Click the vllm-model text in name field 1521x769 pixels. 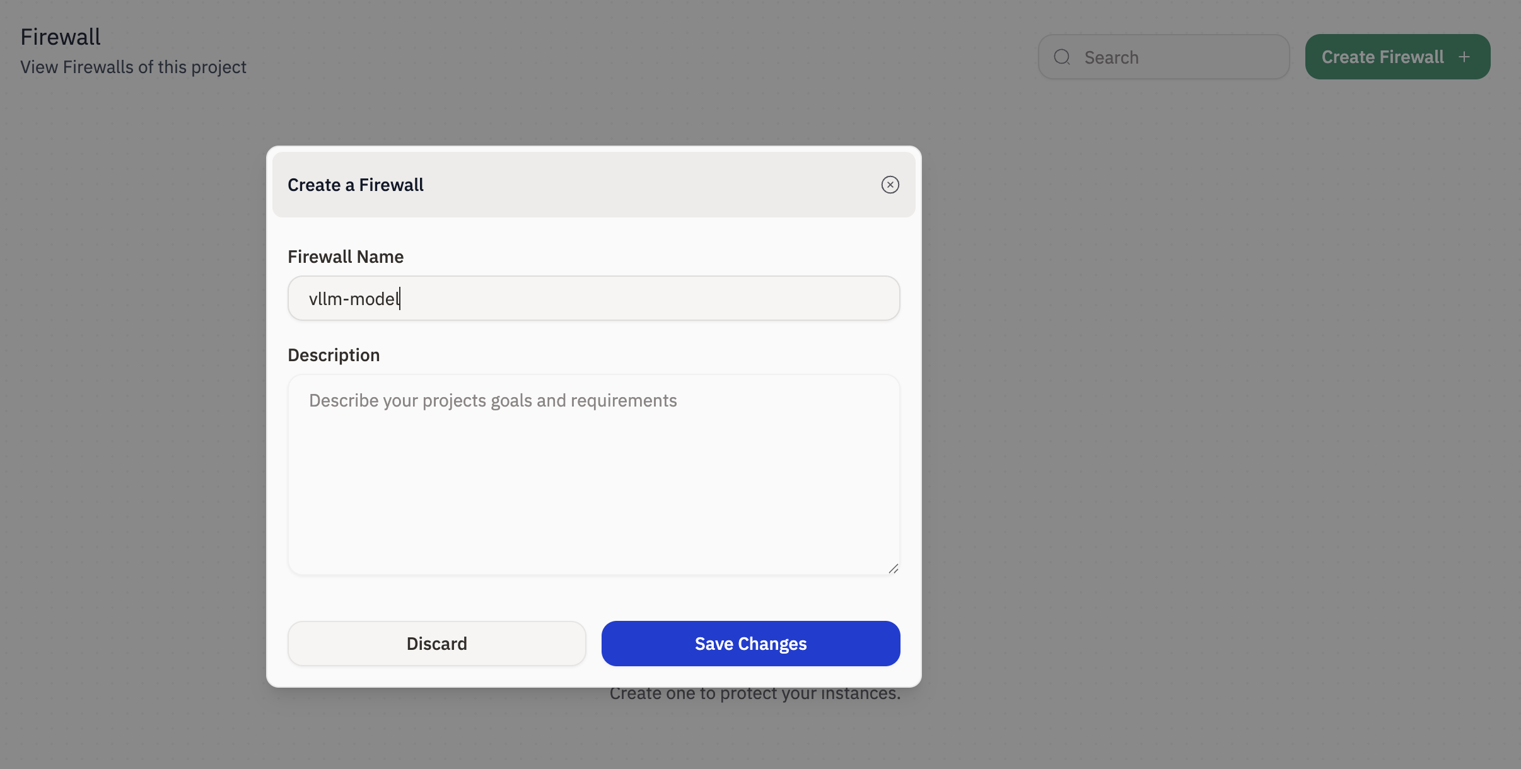(353, 299)
